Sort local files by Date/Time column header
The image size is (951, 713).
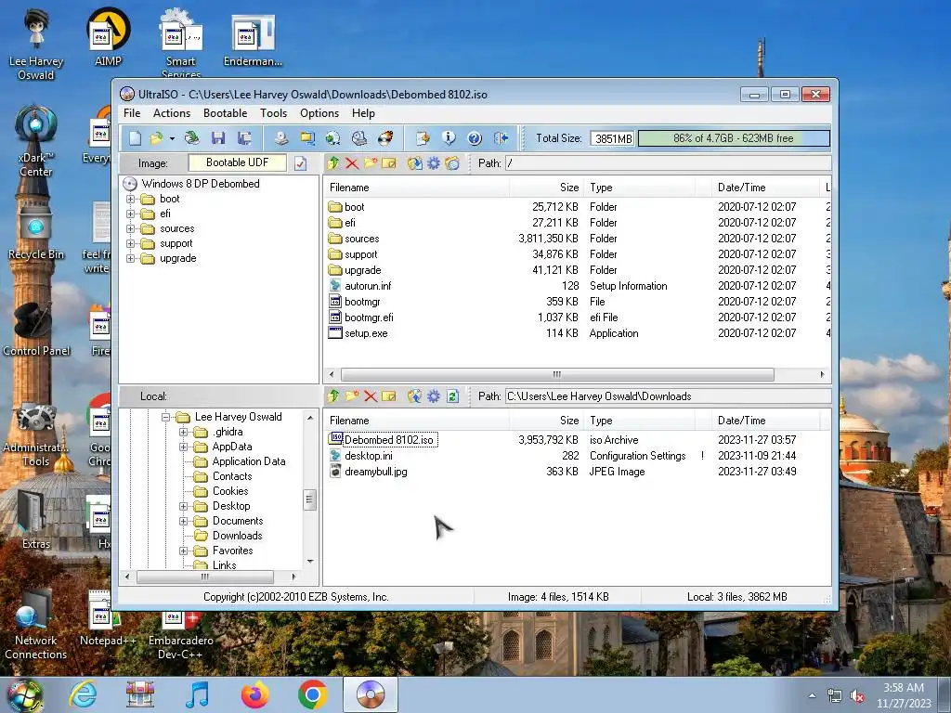(x=764, y=421)
